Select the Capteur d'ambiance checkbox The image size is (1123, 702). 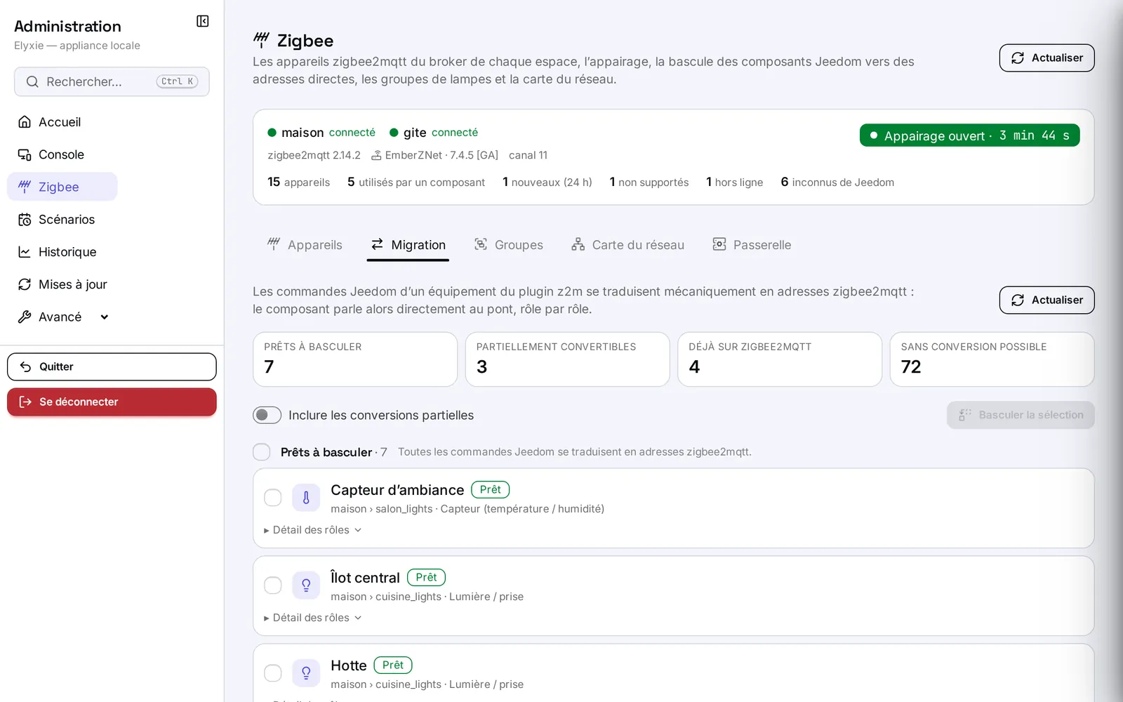[273, 498]
